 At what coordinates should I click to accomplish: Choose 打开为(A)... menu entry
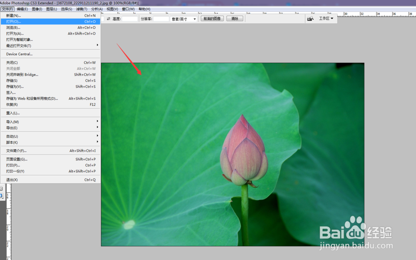[x=50, y=34]
